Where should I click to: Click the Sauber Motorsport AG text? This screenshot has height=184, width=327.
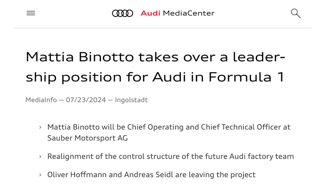[87, 138]
